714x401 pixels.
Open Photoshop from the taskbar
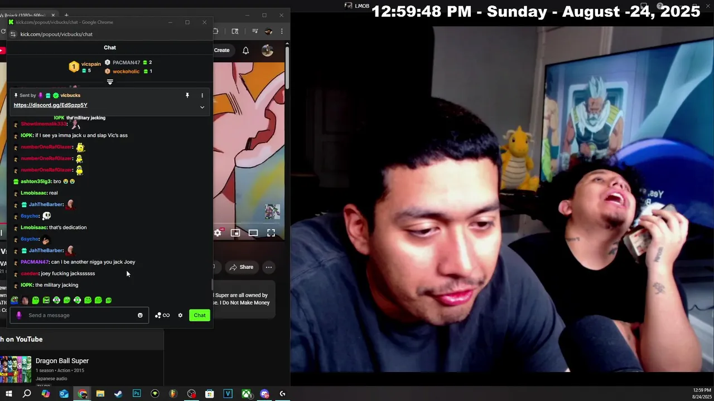click(137, 394)
